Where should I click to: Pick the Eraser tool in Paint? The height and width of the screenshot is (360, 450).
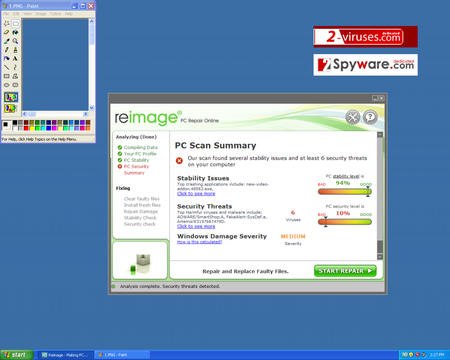(x=7, y=33)
